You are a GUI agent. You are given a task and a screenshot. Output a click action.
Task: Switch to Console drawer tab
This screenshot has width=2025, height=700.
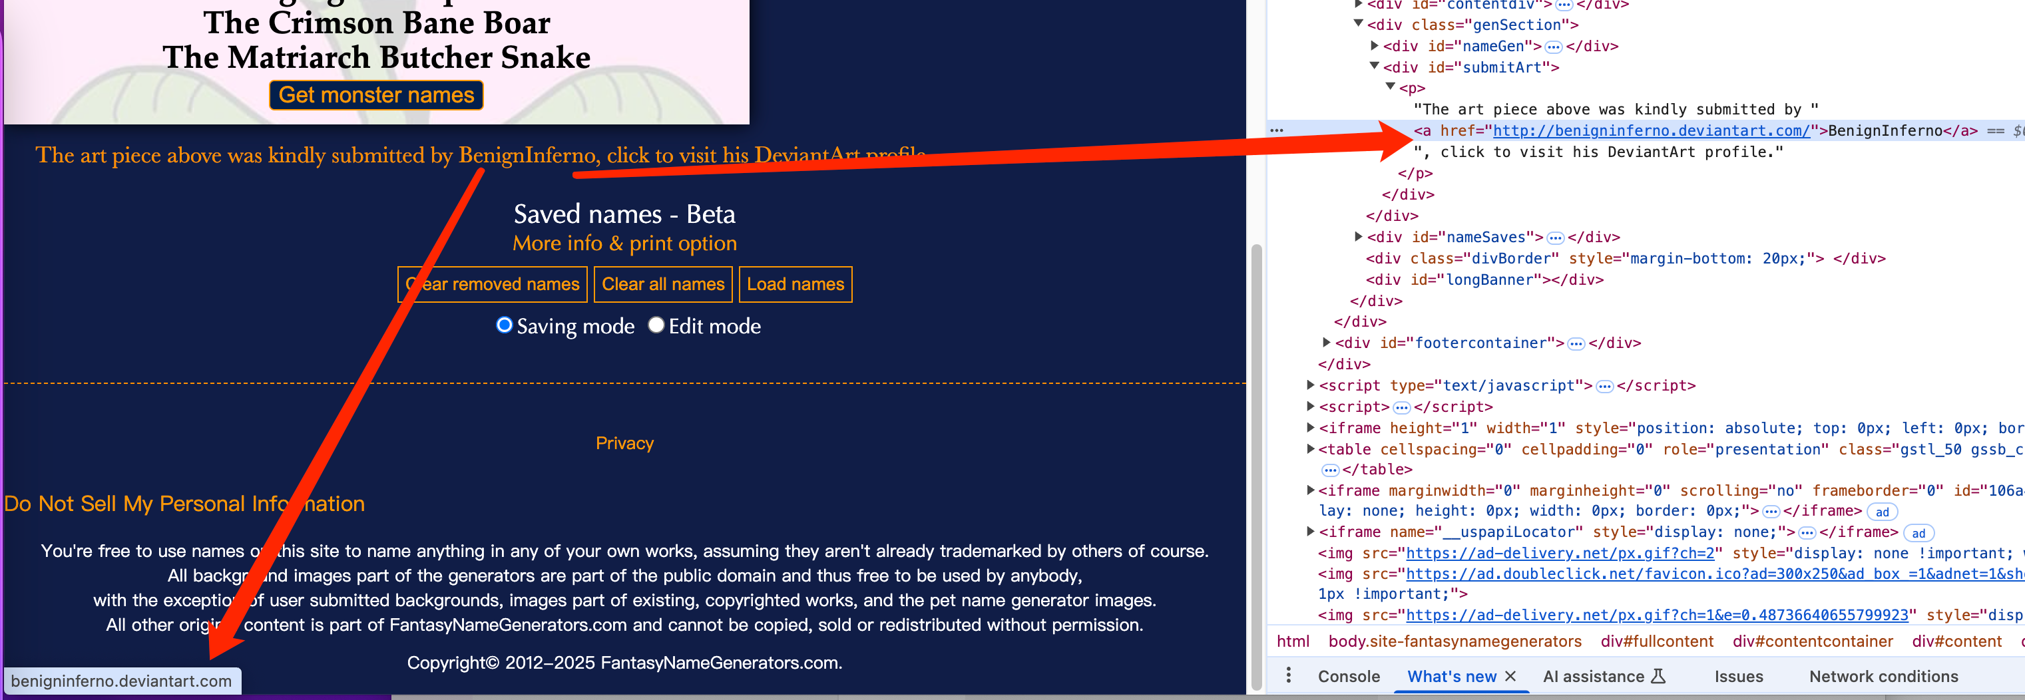tap(1348, 677)
